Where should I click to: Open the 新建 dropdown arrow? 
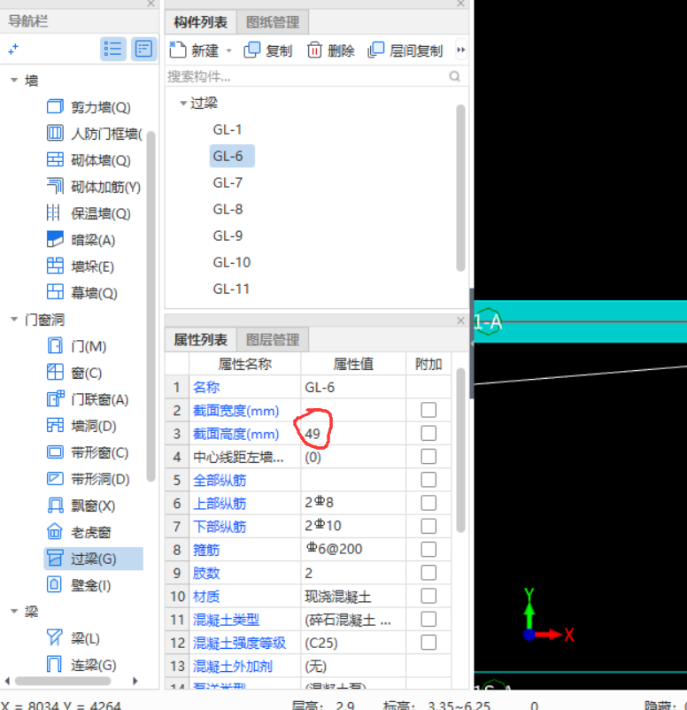(x=228, y=50)
